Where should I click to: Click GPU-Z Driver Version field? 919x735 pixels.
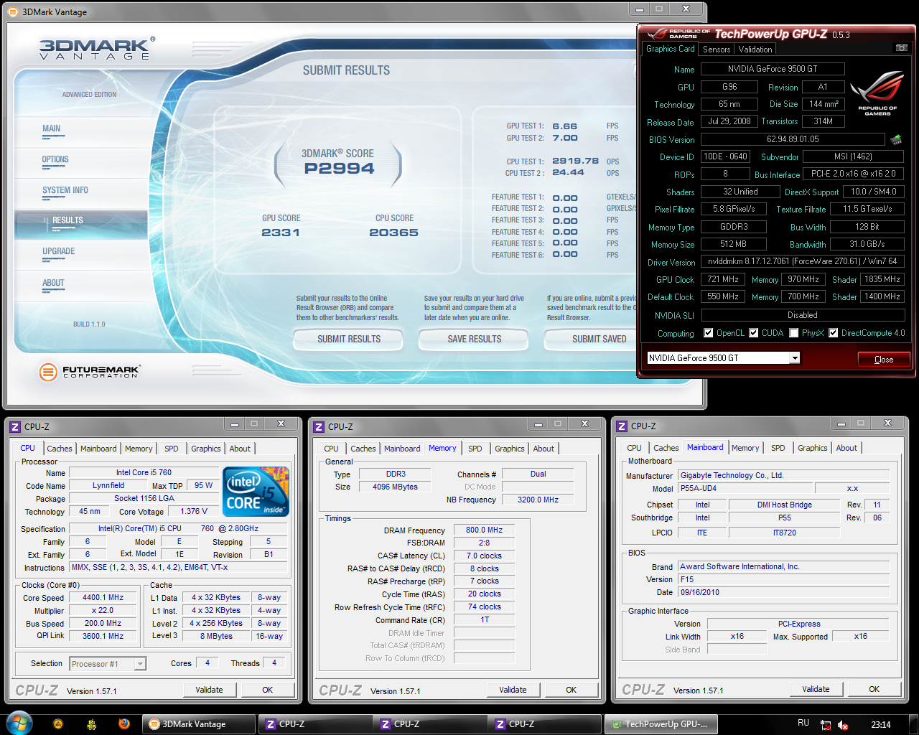[x=803, y=262]
